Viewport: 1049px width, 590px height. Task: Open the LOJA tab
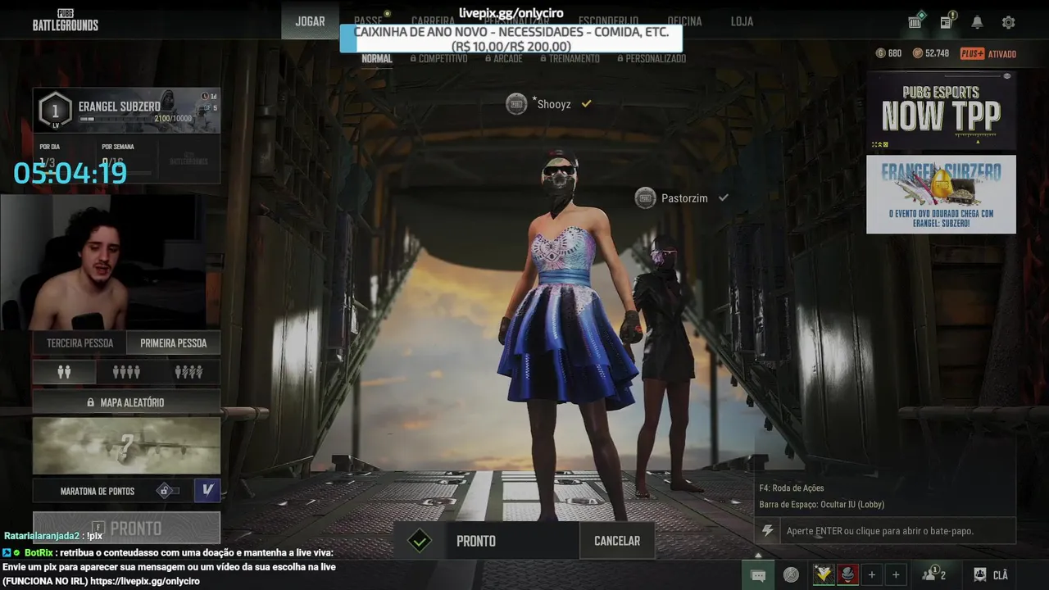[742, 21]
